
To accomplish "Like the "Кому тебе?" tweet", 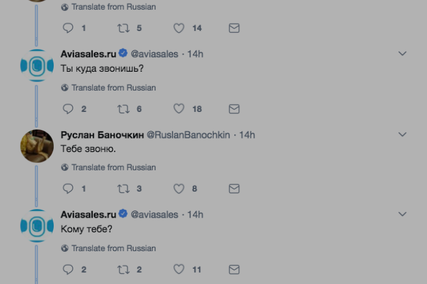I will point(179,269).
